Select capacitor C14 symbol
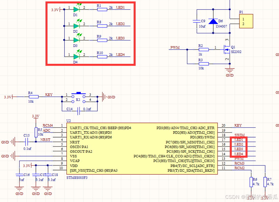The image size is (279, 202). pos(78,111)
